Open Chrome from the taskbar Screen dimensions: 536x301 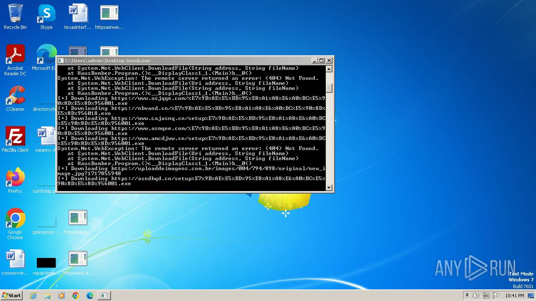click(76, 296)
